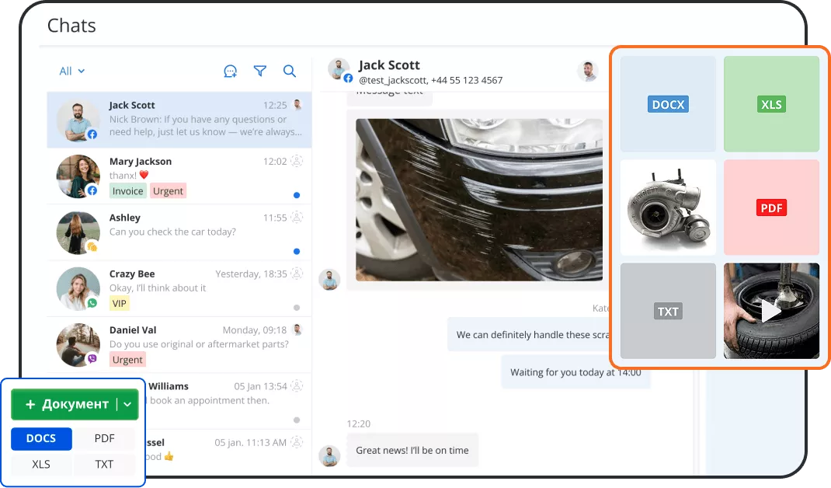The height and width of the screenshot is (488, 831).
Task: Open the chat search magnifier icon
Action: tap(290, 71)
